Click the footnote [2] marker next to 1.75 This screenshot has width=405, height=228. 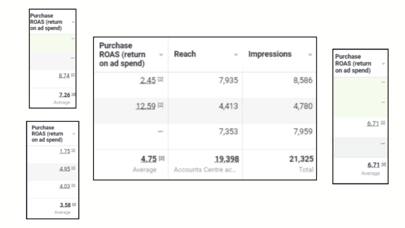74,151
